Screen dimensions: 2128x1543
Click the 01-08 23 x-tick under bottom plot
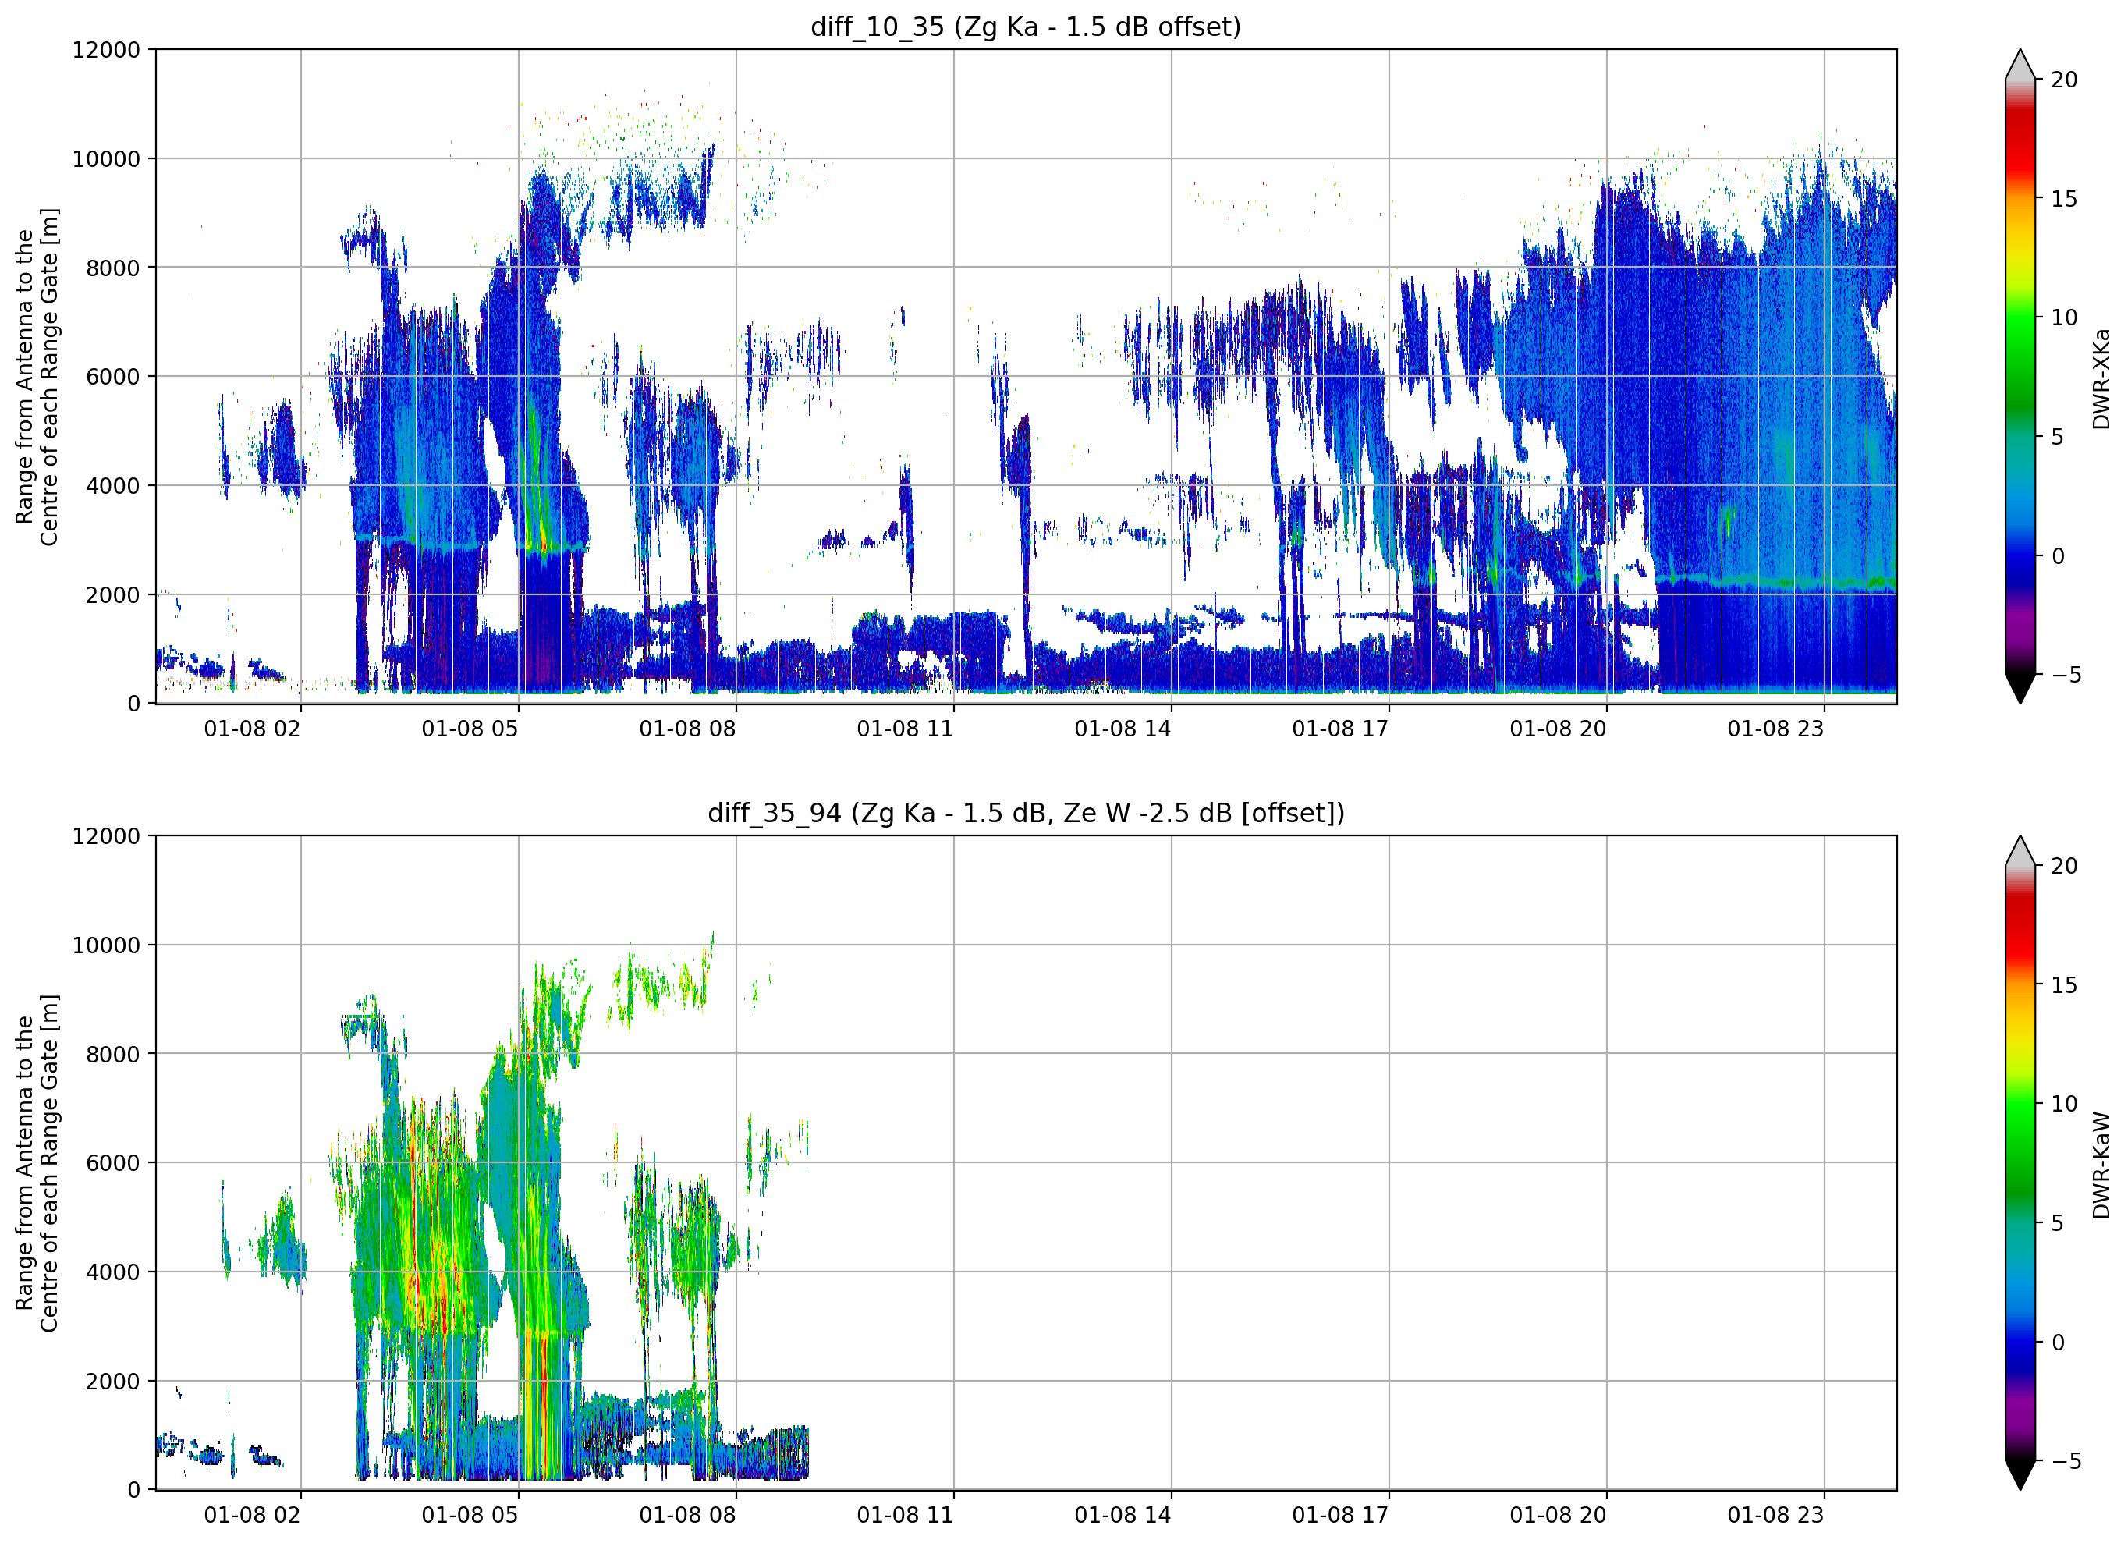point(1776,1516)
